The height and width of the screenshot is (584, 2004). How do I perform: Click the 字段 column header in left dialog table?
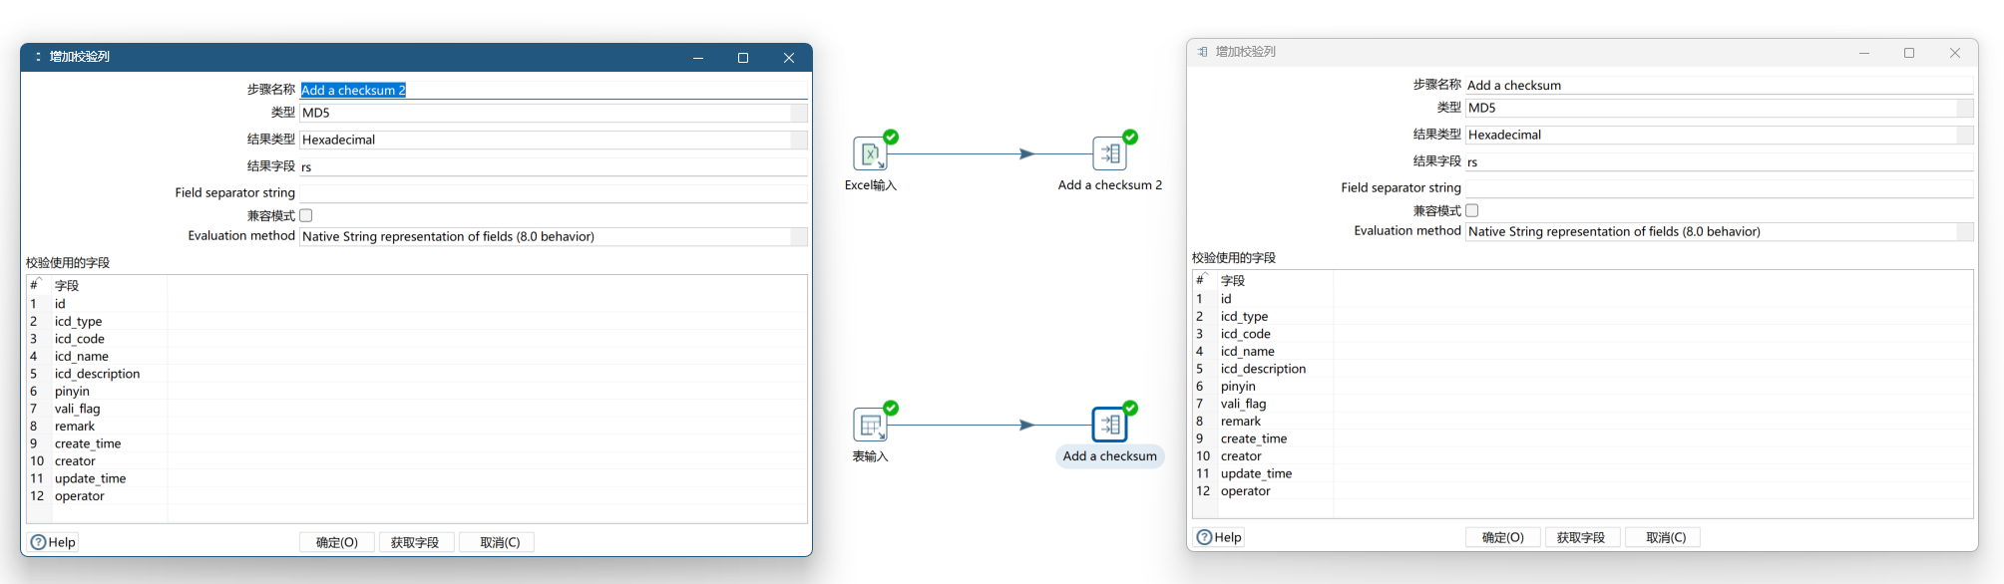pyautogui.click(x=67, y=285)
